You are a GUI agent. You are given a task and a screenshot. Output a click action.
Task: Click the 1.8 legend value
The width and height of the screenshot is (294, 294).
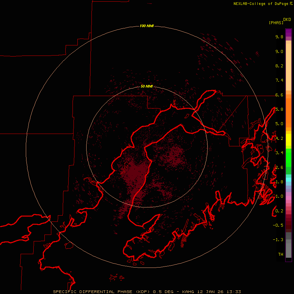coord(279,182)
